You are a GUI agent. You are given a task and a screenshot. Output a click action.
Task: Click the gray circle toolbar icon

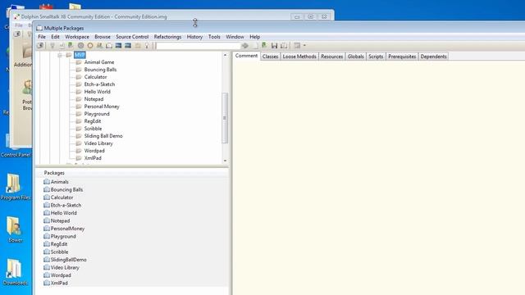pos(80,46)
